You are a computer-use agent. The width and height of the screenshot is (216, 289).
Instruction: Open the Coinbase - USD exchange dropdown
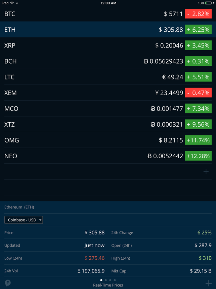[24, 220]
